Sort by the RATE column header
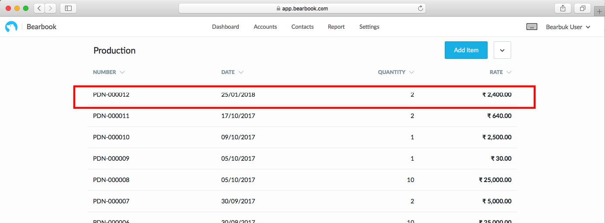 [x=501, y=72]
